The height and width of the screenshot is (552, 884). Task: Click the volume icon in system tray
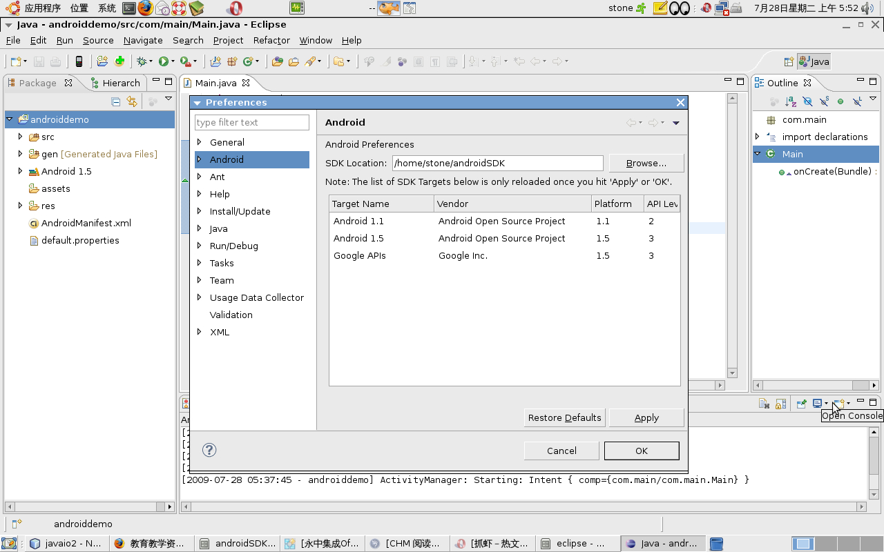coord(868,8)
